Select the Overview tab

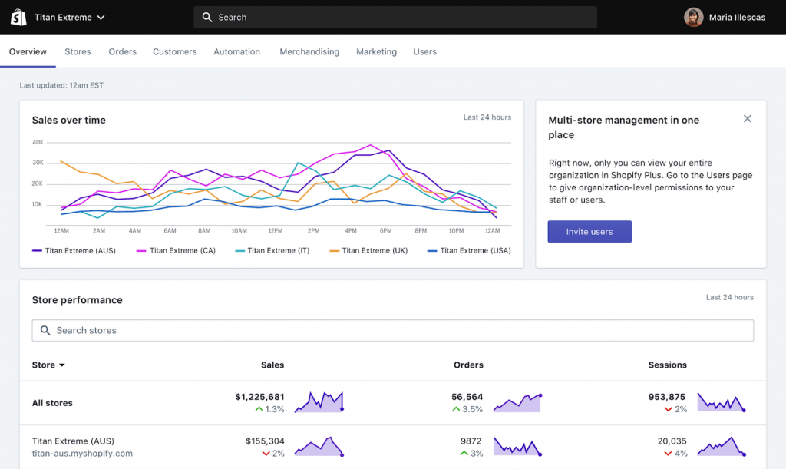click(28, 51)
